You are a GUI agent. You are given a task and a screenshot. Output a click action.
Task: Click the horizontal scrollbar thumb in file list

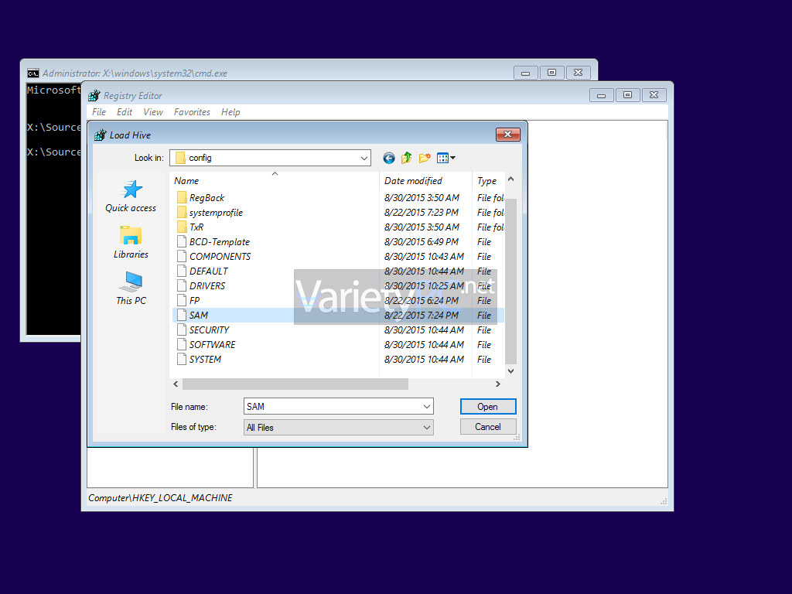(295, 384)
